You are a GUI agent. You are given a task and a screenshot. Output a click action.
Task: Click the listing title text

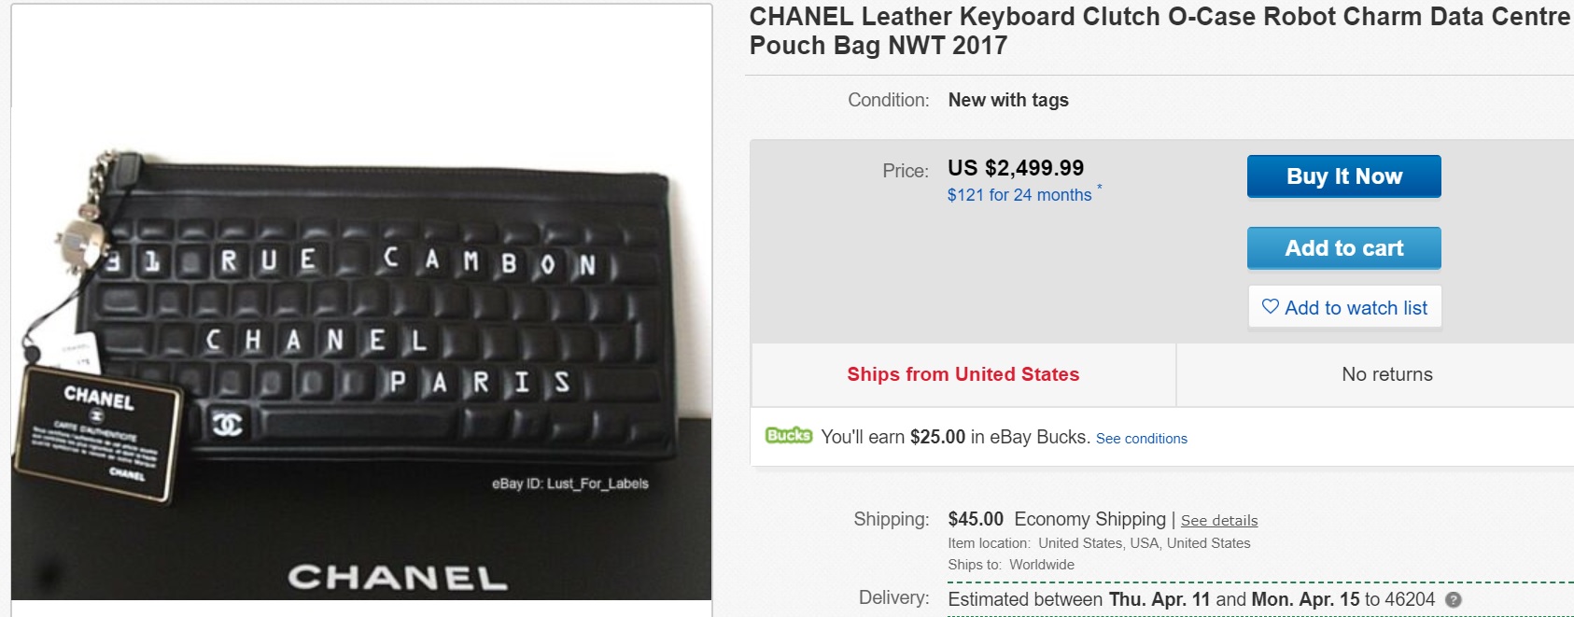[x=1158, y=30]
